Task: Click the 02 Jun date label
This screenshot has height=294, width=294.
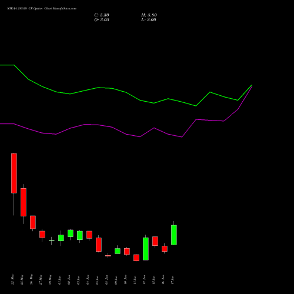Action: point(69,280)
